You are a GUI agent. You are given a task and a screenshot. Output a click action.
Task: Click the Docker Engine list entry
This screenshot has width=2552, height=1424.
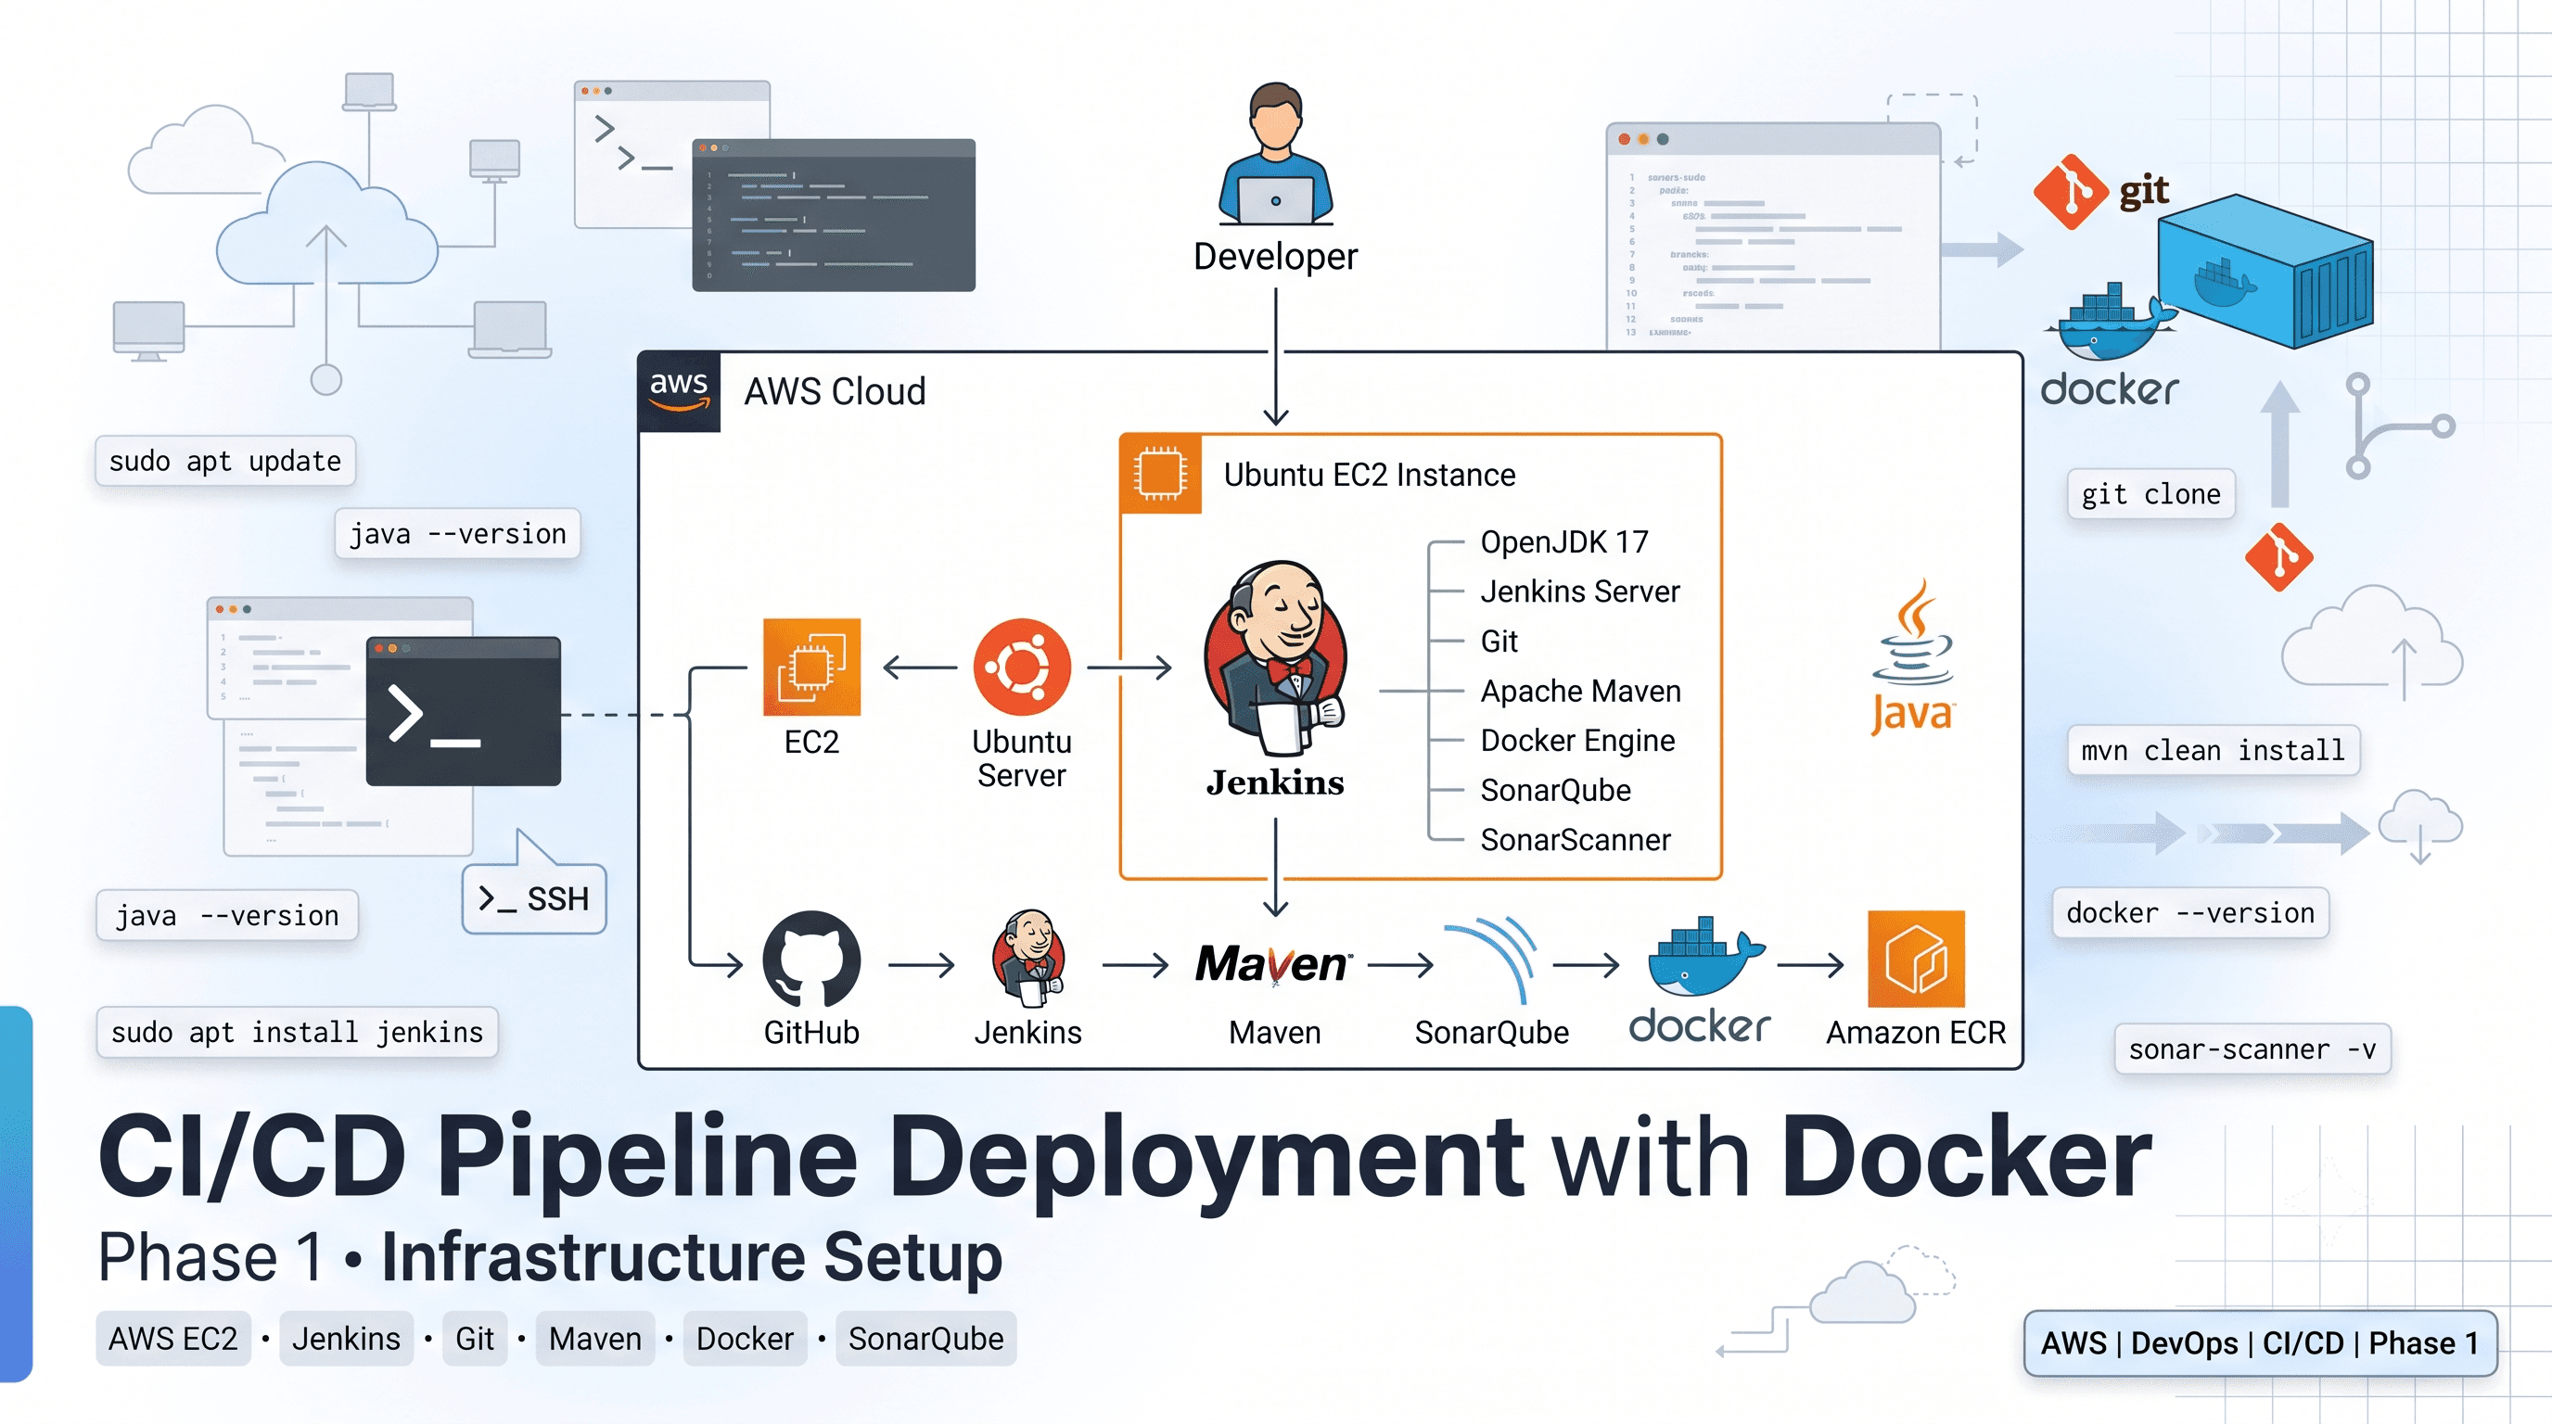pyautogui.click(x=1577, y=740)
